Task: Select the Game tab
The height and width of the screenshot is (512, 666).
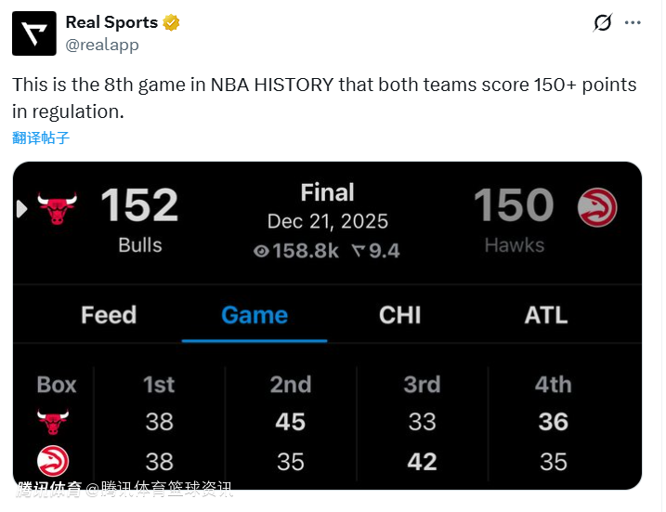Action: click(255, 315)
